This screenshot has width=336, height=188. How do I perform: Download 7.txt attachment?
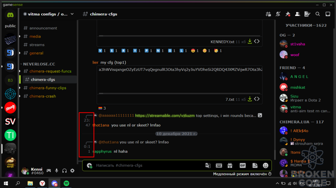tap(250, 99)
